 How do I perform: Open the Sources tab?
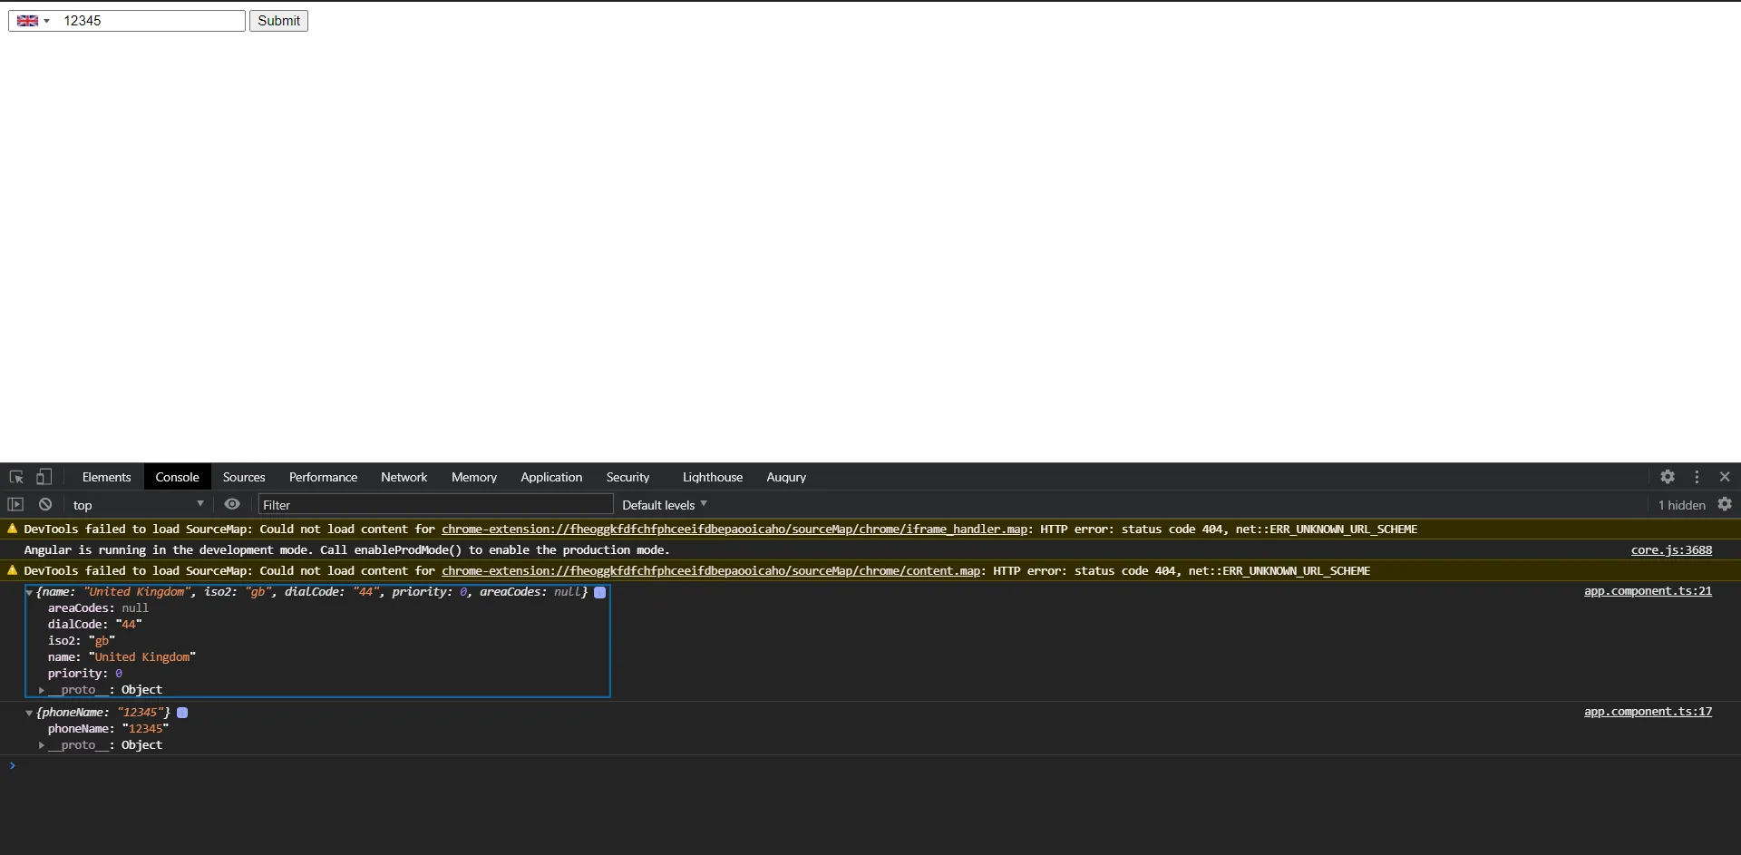tap(244, 477)
